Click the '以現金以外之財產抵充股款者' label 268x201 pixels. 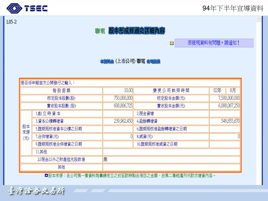click(61, 160)
